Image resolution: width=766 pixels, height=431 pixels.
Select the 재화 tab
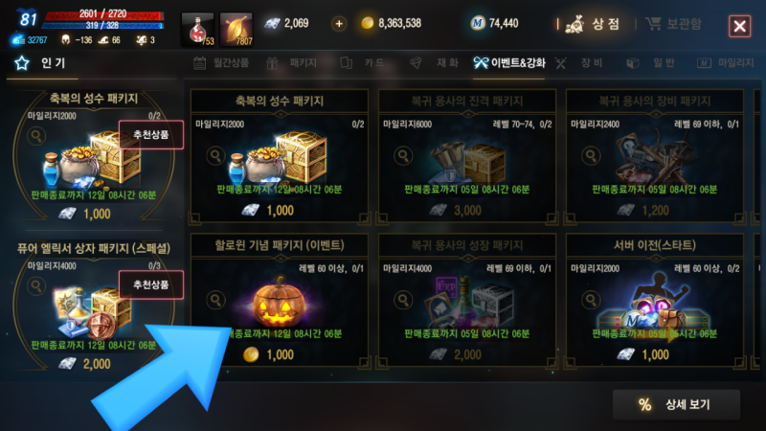pyautogui.click(x=435, y=63)
